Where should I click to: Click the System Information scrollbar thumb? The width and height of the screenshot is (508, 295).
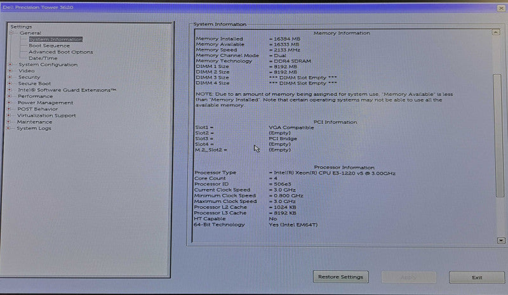coord(498,135)
